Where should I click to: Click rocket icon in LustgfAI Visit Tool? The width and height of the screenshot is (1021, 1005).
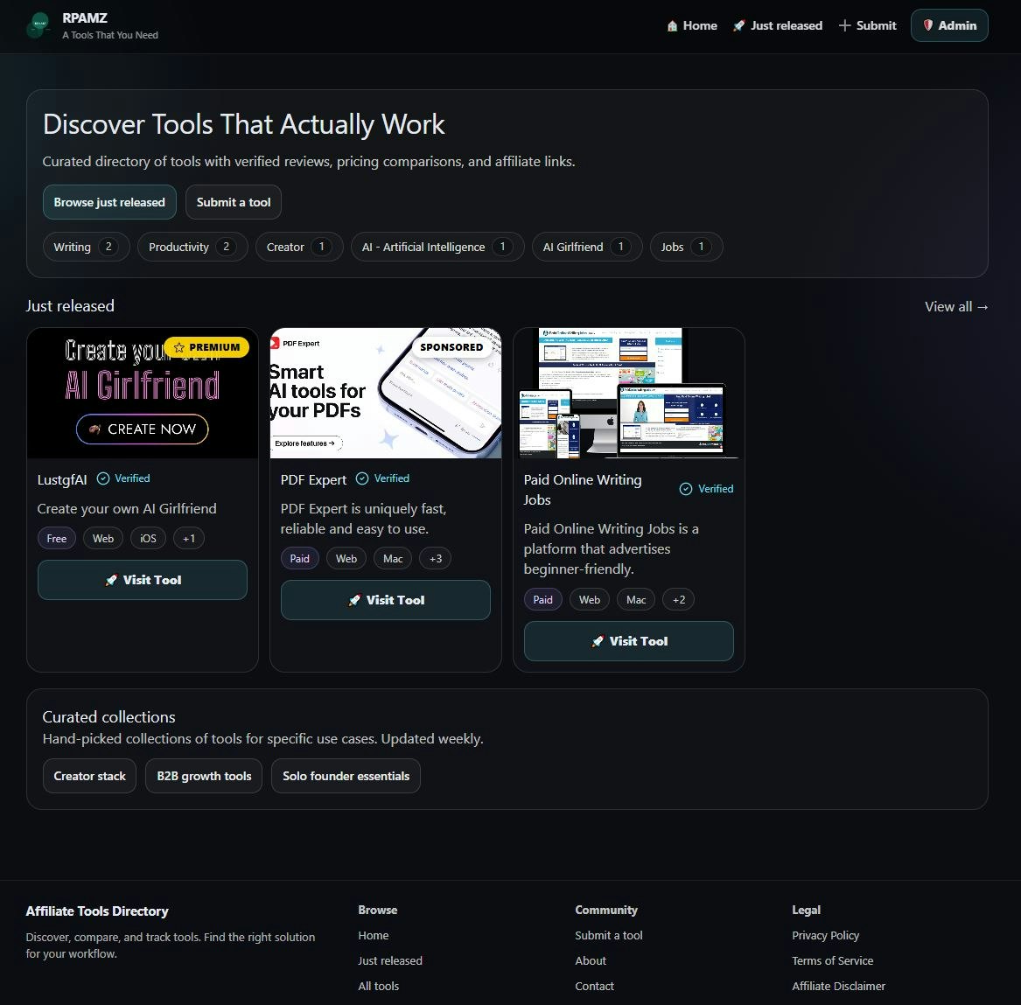click(x=111, y=580)
